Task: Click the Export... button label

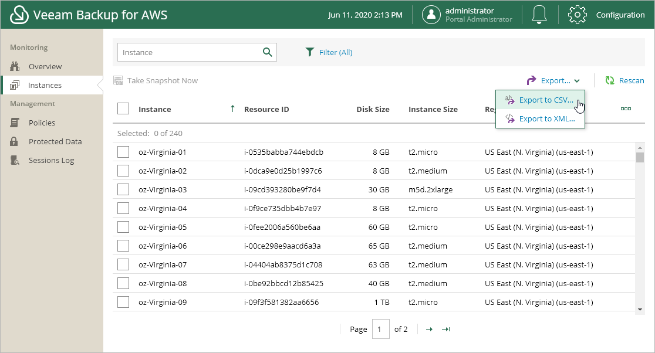Action: (x=555, y=80)
